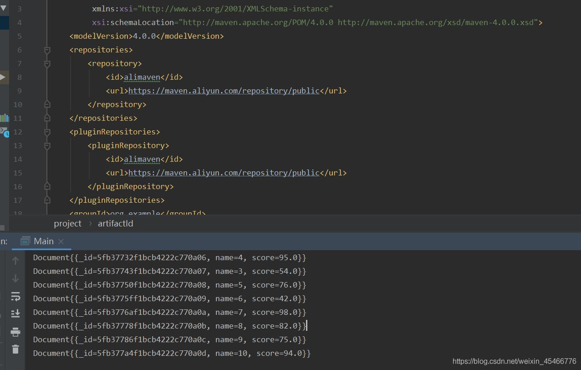
Task: Select the project breadcrumb
Action: click(x=67, y=223)
